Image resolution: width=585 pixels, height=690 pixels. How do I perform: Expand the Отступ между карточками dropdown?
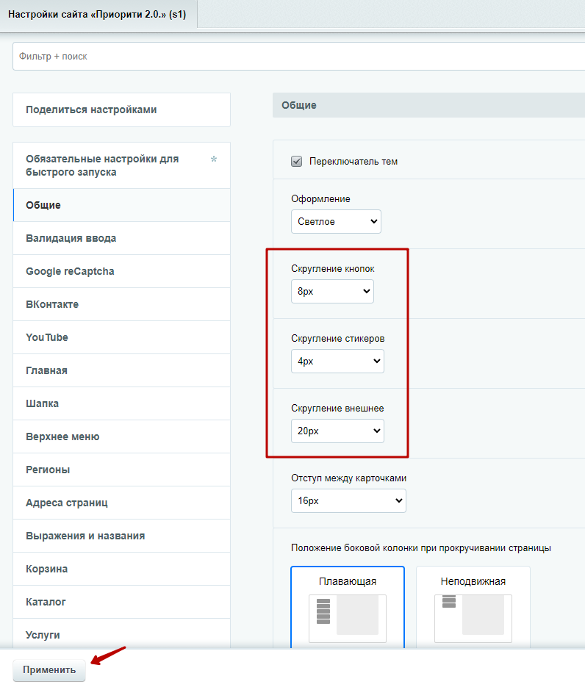[x=348, y=500]
